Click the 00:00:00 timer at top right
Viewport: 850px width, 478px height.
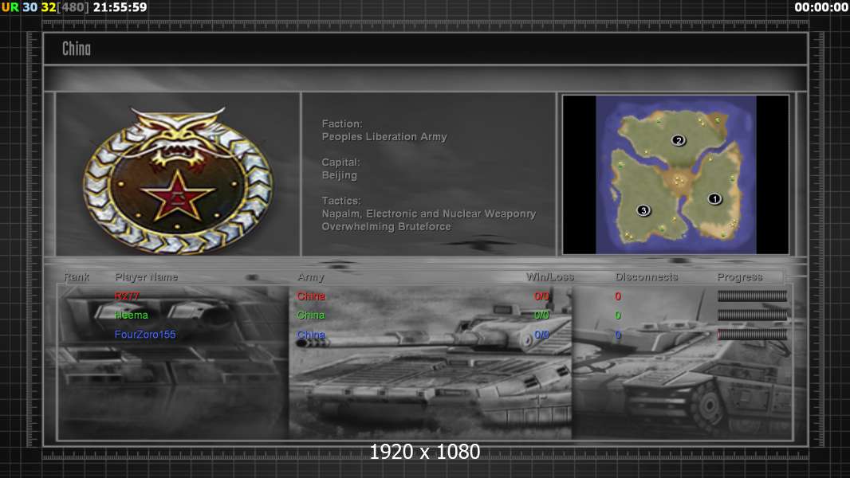(821, 7)
